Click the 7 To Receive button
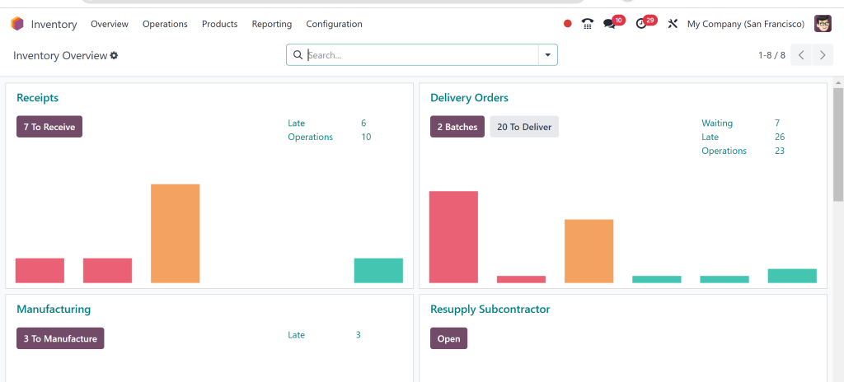The width and height of the screenshot is (844, 382). click(x=49, y=127)
